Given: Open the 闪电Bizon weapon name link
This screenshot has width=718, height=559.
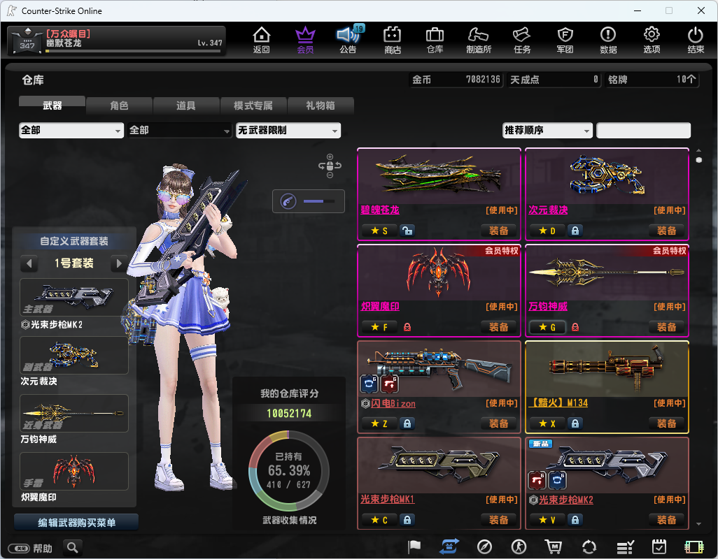Looking at the screenshot, I should coord(393,404).
